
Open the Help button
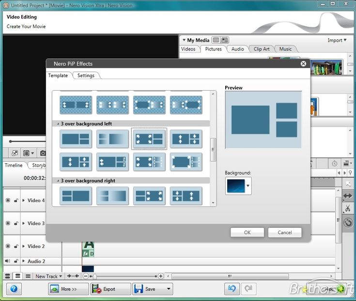(14, 289)
